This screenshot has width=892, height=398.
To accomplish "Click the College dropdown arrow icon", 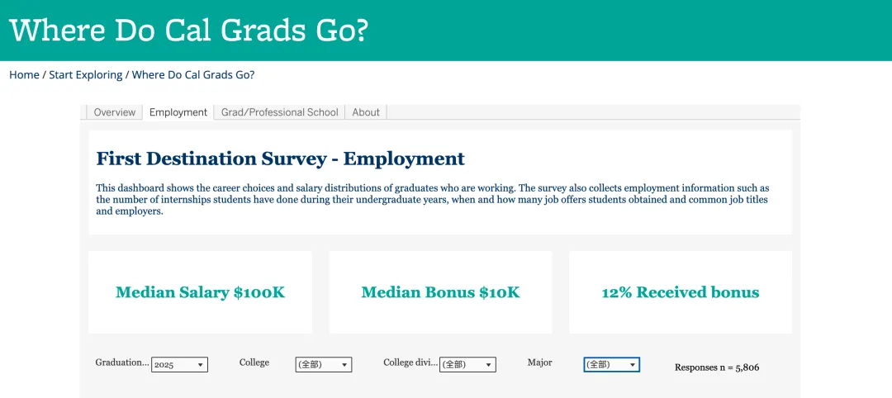I will (x=344, y=365).
